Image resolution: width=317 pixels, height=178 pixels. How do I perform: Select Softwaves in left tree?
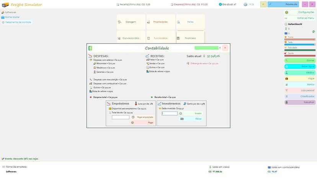(10, 12)
